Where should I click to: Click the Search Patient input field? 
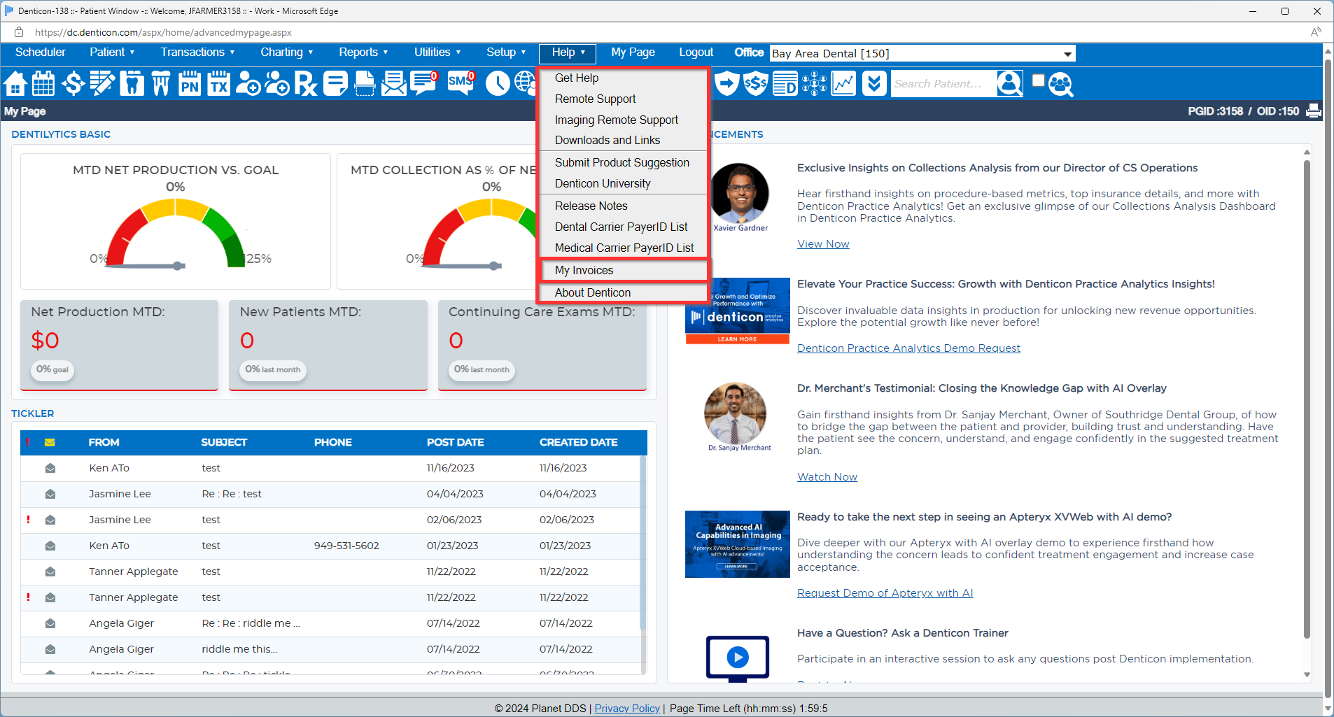point(943,84)
